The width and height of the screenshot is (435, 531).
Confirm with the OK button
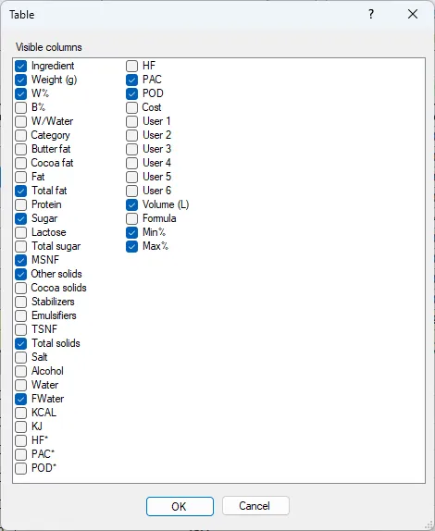pyautogui.click(x=180, y=506)
